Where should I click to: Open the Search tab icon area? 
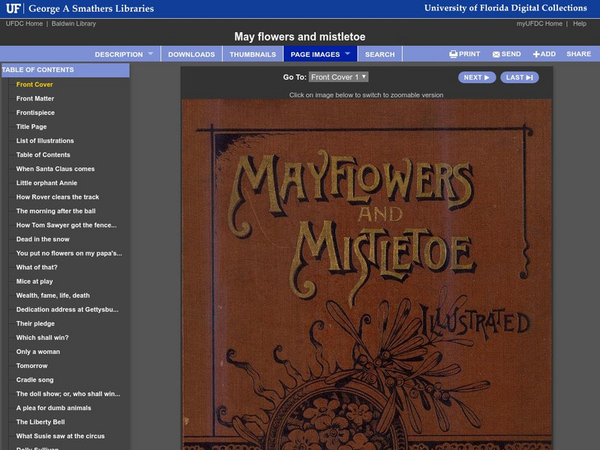coord(379,54)
